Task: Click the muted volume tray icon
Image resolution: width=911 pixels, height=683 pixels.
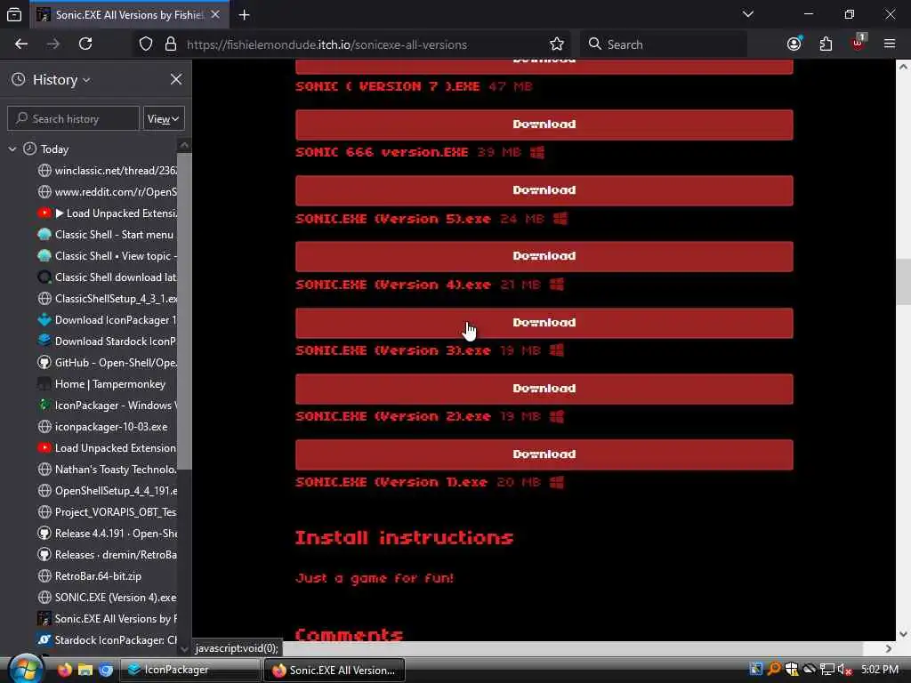Action: point(844,670)
